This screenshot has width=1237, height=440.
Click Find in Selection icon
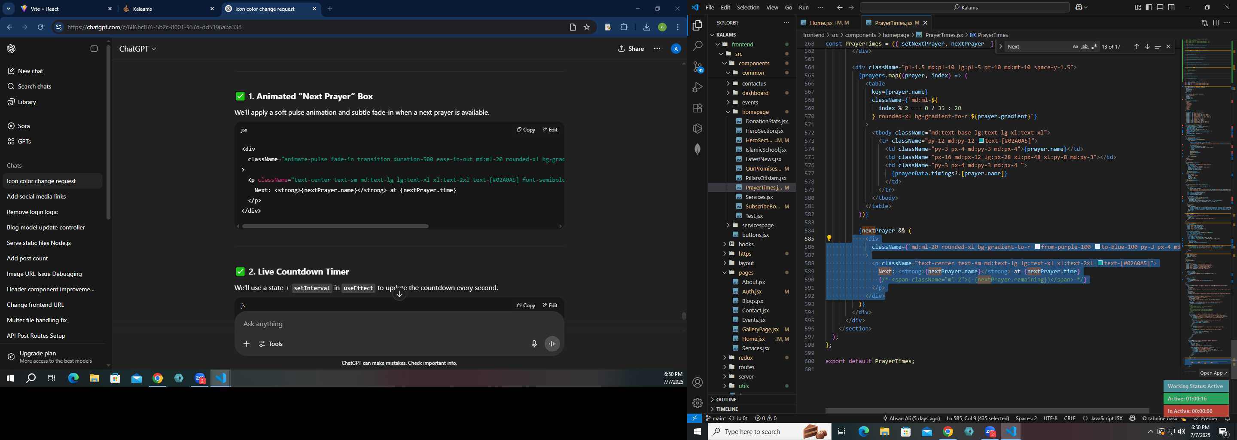[x=1157, y=46]
